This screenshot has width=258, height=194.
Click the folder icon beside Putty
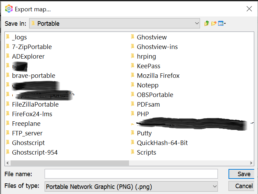[x=133, y=133]
